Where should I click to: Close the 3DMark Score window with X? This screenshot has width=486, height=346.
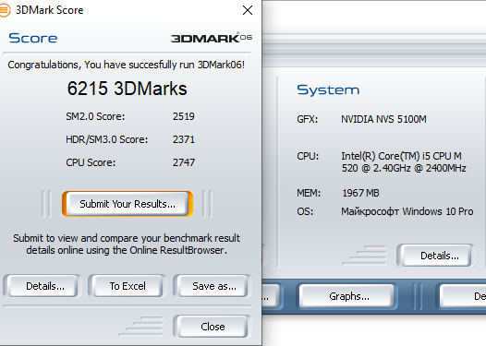248,10
